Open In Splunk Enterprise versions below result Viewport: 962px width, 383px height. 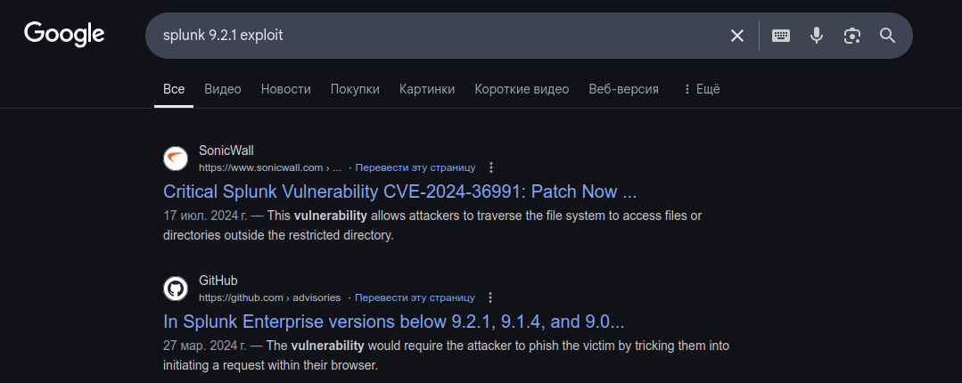(394, 322)
